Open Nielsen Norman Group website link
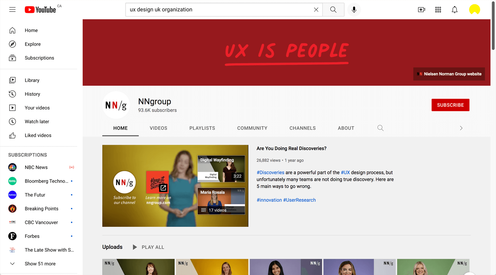Viewport: 496px width, 275px height. (449, 74)
